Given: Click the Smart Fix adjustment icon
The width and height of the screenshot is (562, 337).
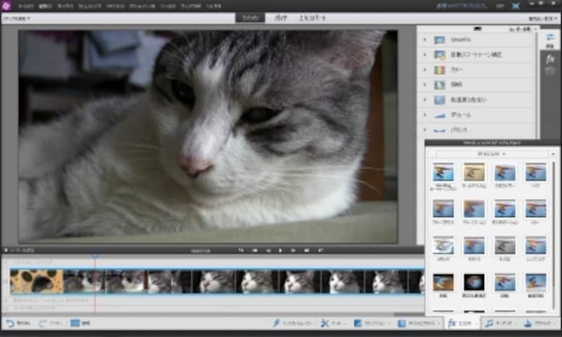Looking at the screenshot, I should tap(440, 39).
